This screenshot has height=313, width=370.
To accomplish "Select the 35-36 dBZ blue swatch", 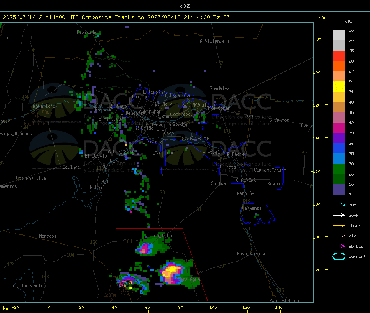I will (339, 148).
